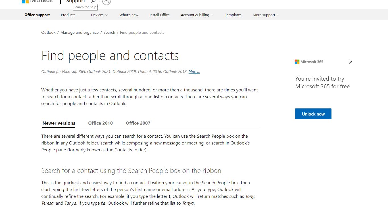The width and height of the screenshot is (388, 218).
Task: Select the Newer versions tab
Action: pos(59,123)
